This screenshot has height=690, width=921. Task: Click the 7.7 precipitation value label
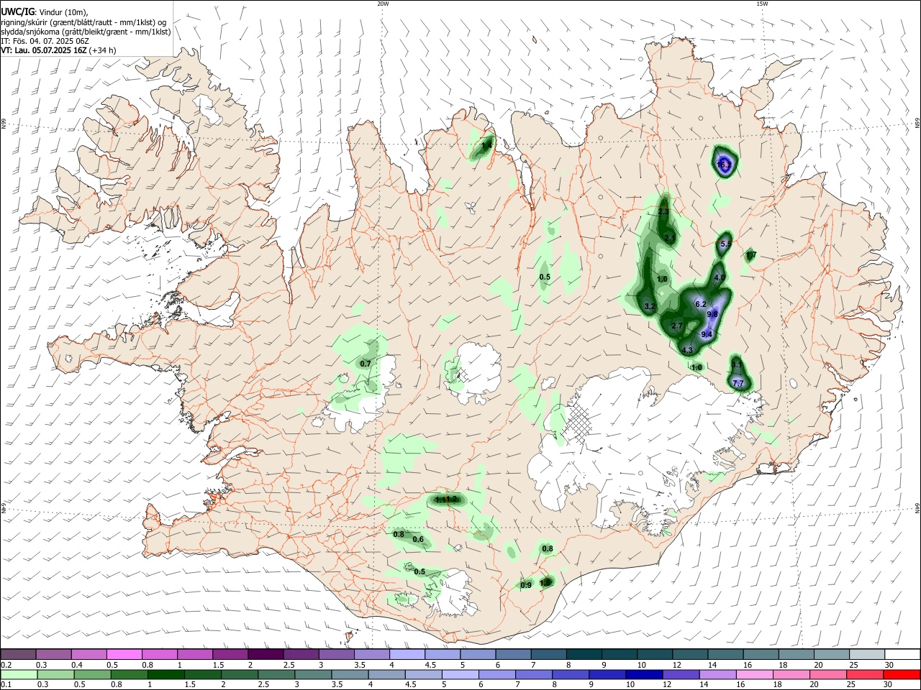tap(738, 384)
